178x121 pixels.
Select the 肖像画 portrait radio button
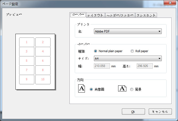pyautogui.click(x=91, y=89)
